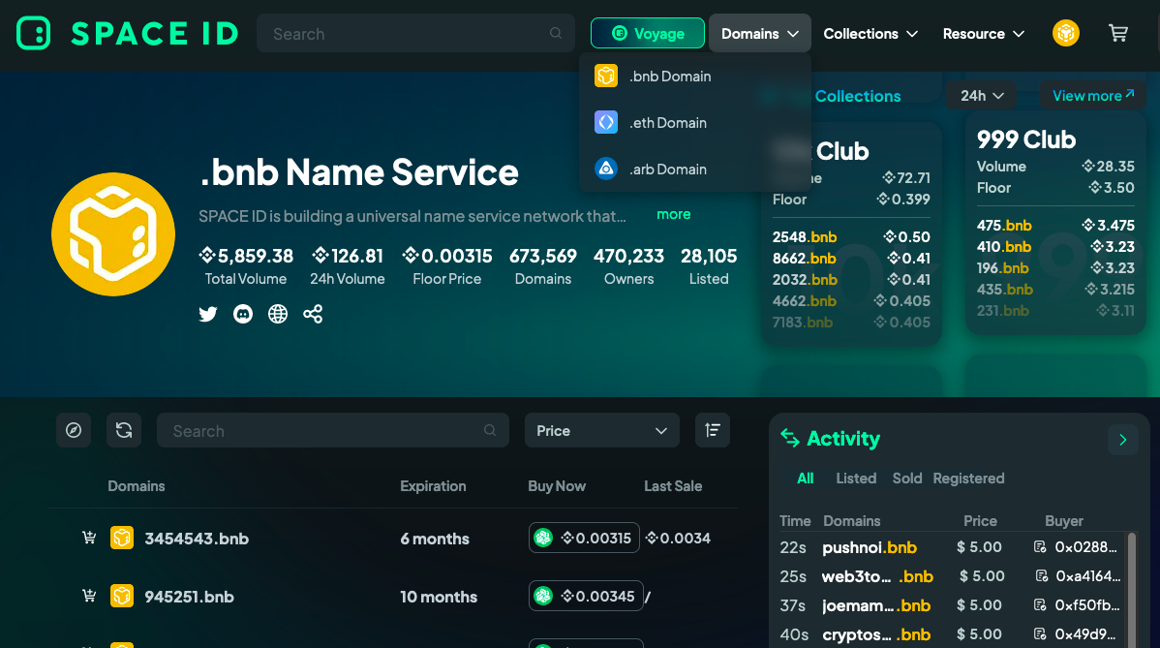This screenshot has width=1160, height=648.
Task: Click the SPACE ID logo icon
Action: click(33, 33)
